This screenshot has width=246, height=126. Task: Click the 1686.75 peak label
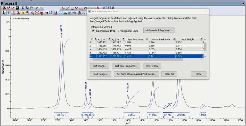(x=61, y=29)
